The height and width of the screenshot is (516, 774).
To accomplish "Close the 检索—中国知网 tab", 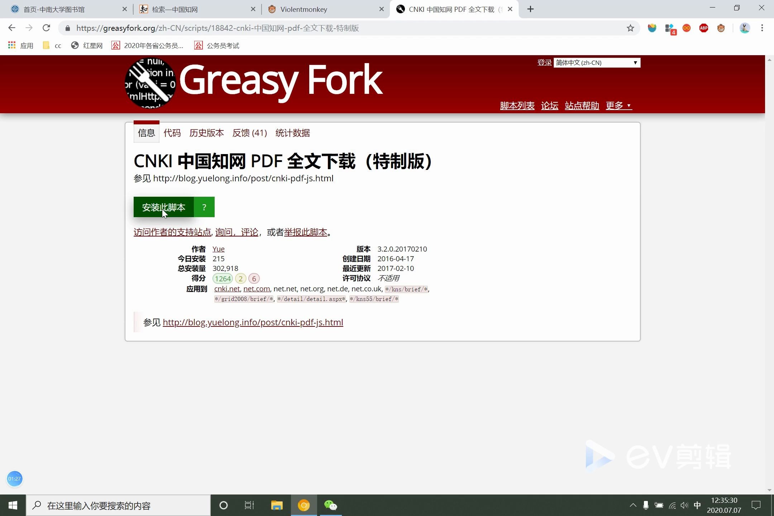I will (253, 9).
